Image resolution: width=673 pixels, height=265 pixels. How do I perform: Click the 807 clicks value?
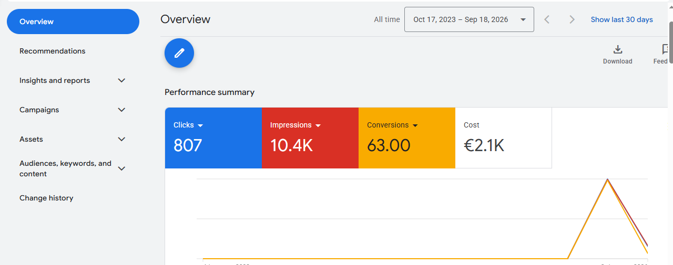click(188, 145)
